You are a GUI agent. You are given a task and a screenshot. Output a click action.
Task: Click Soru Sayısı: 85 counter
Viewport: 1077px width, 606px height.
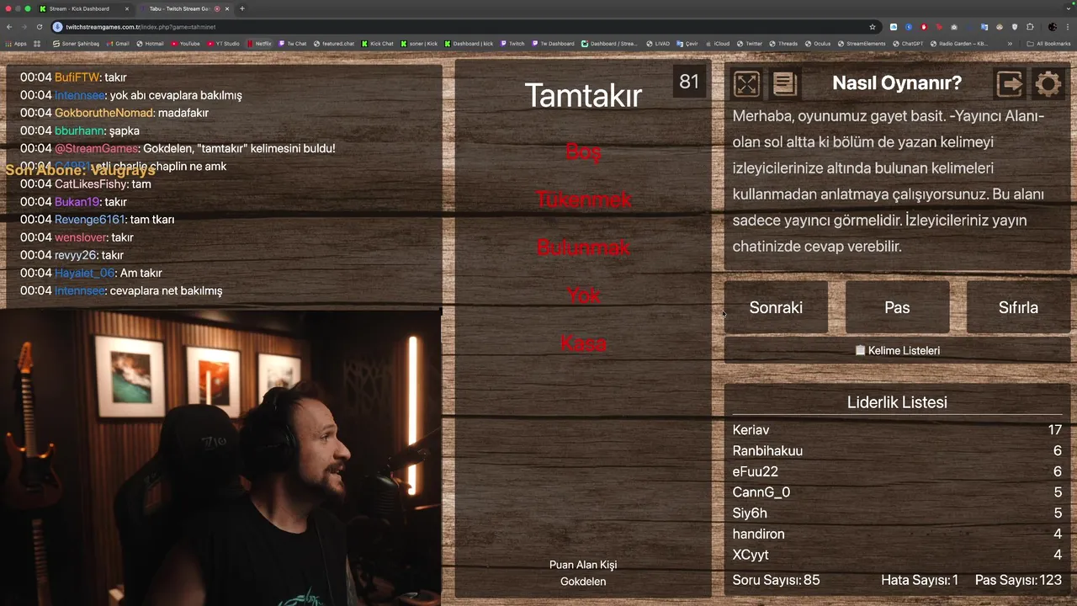click(x=776, y=580)
